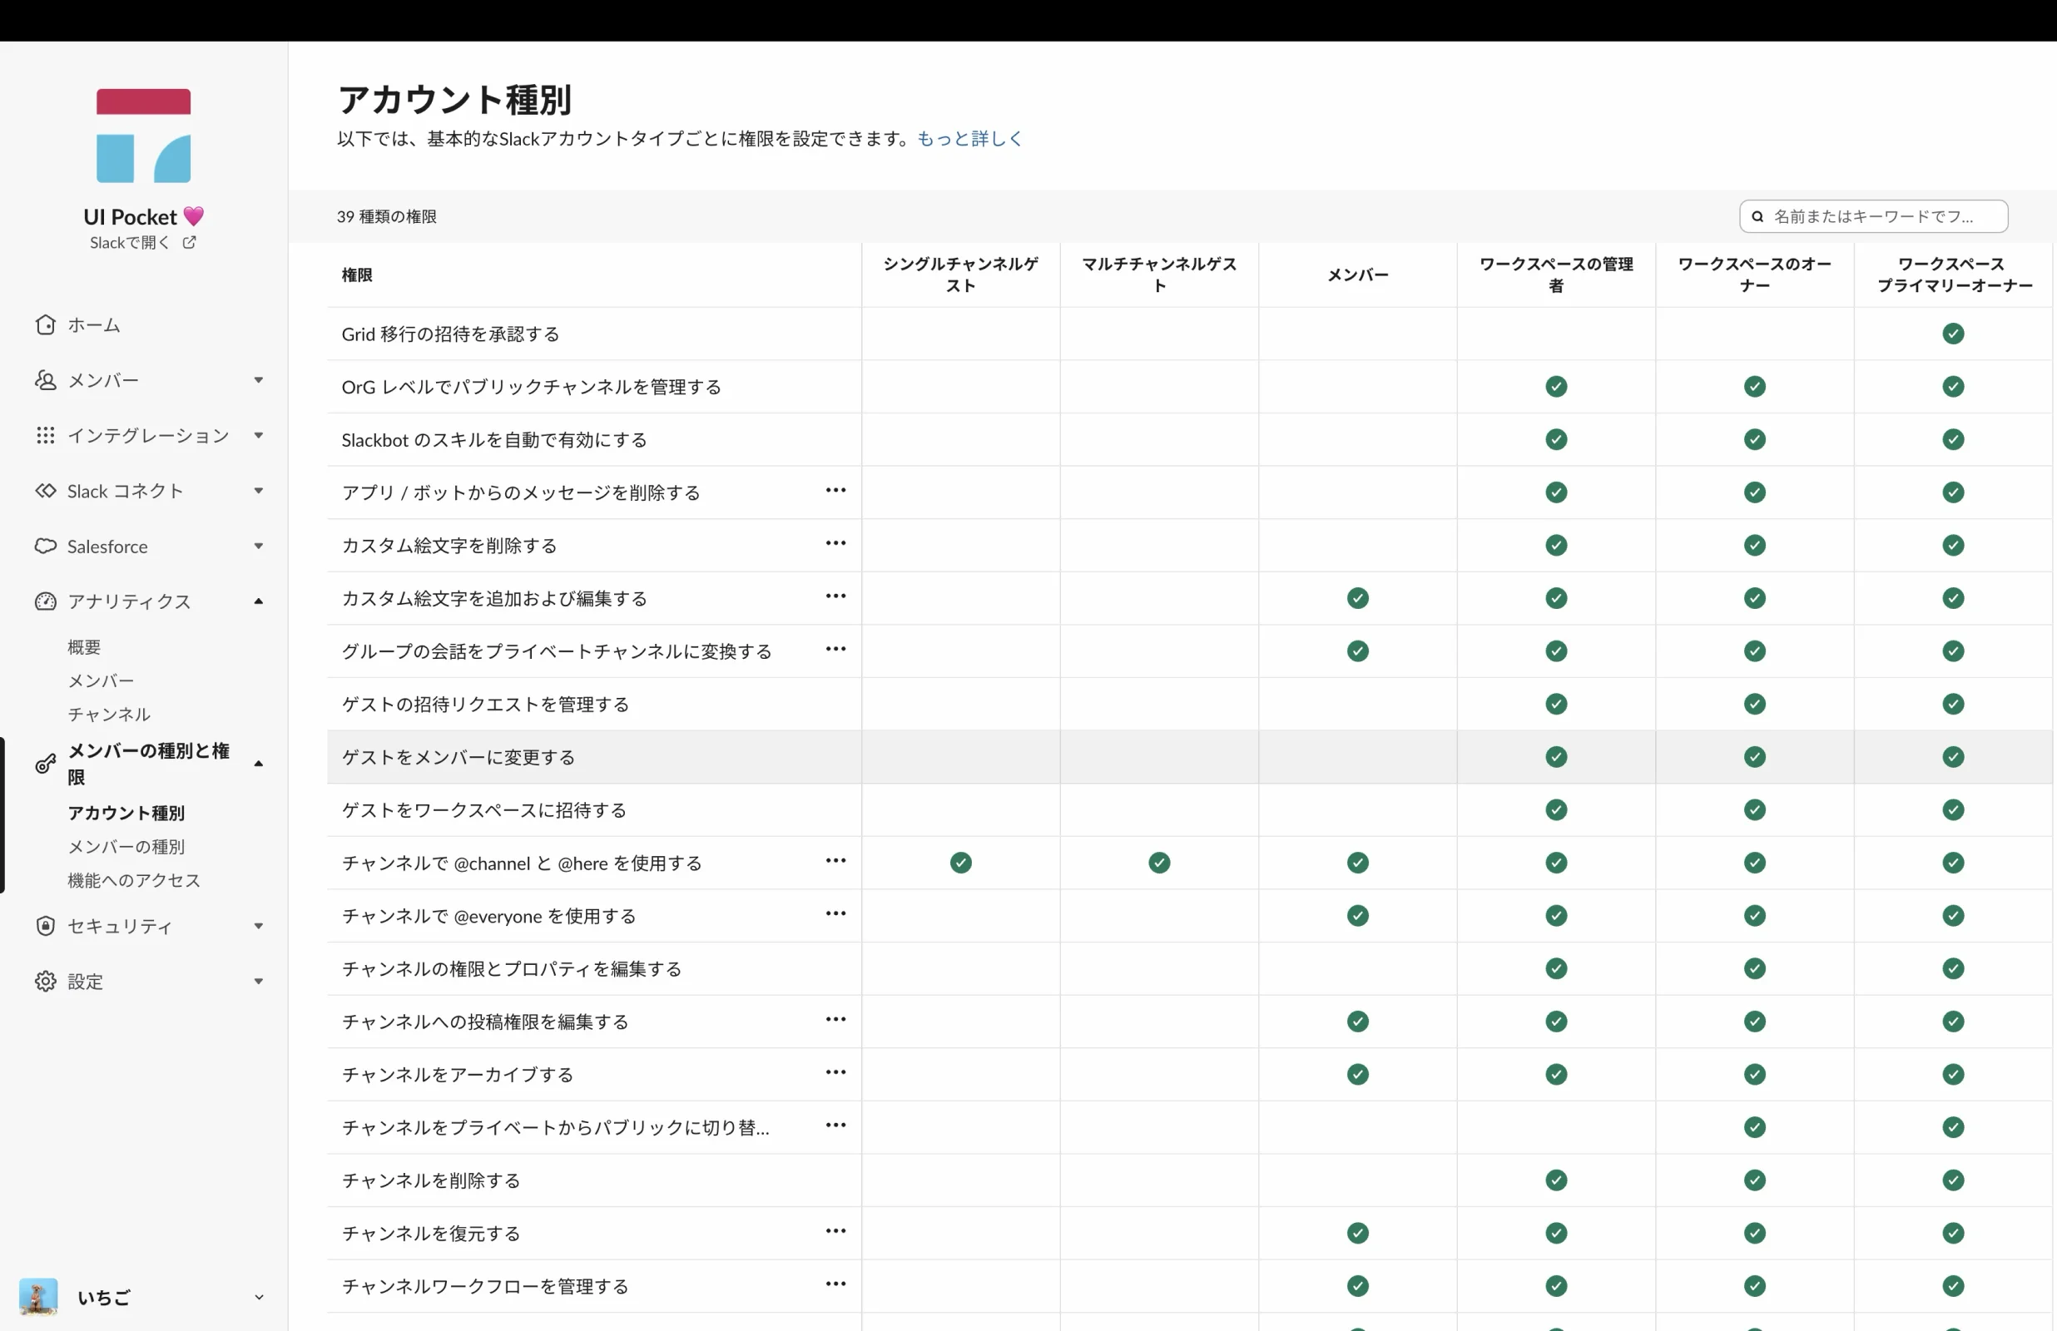
Task: Expand the セキュリティ section arrow
Action: coord(259,927)
